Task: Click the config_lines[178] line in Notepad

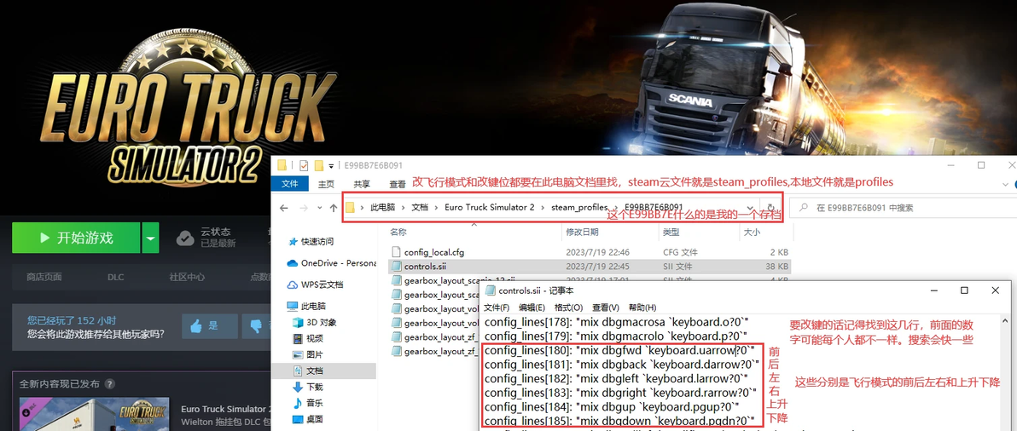Action: (617, 322)
